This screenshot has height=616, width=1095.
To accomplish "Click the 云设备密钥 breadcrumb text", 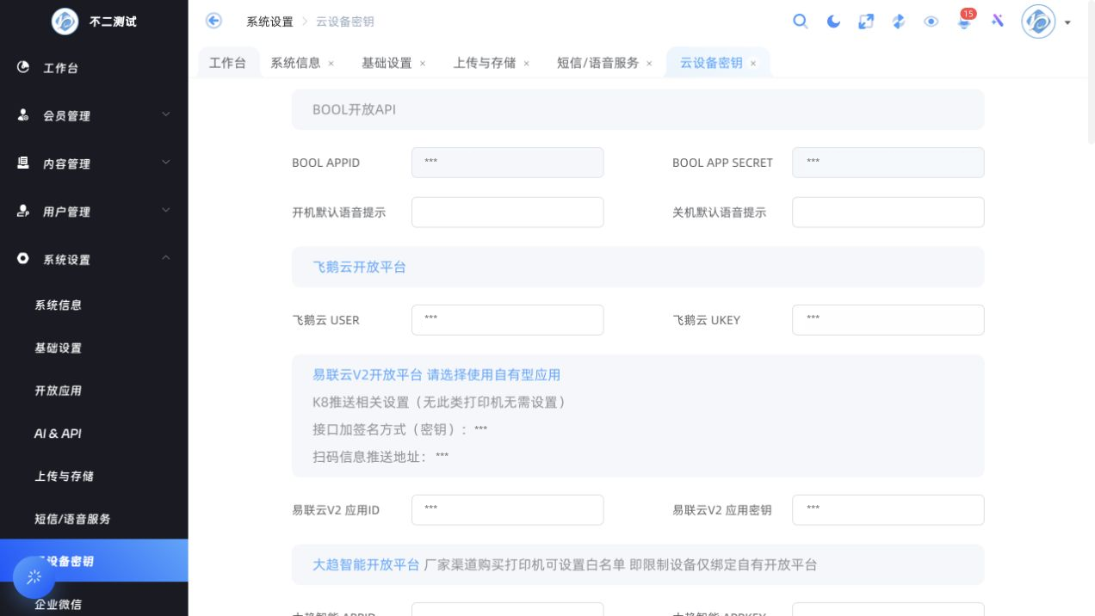I will (x=345, y=22).
